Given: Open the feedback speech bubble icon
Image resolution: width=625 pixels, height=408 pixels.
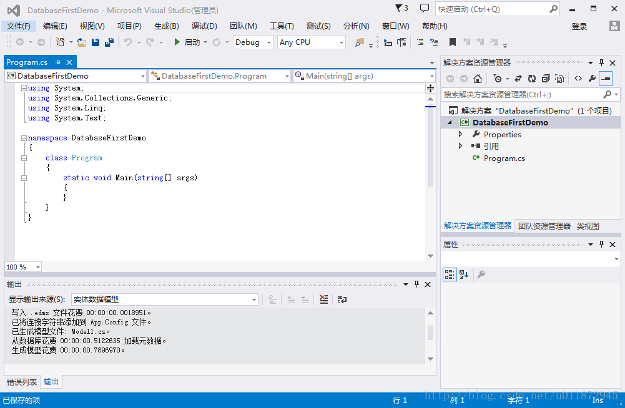Looking at the screenshot, I should click(x=425, y=8).
